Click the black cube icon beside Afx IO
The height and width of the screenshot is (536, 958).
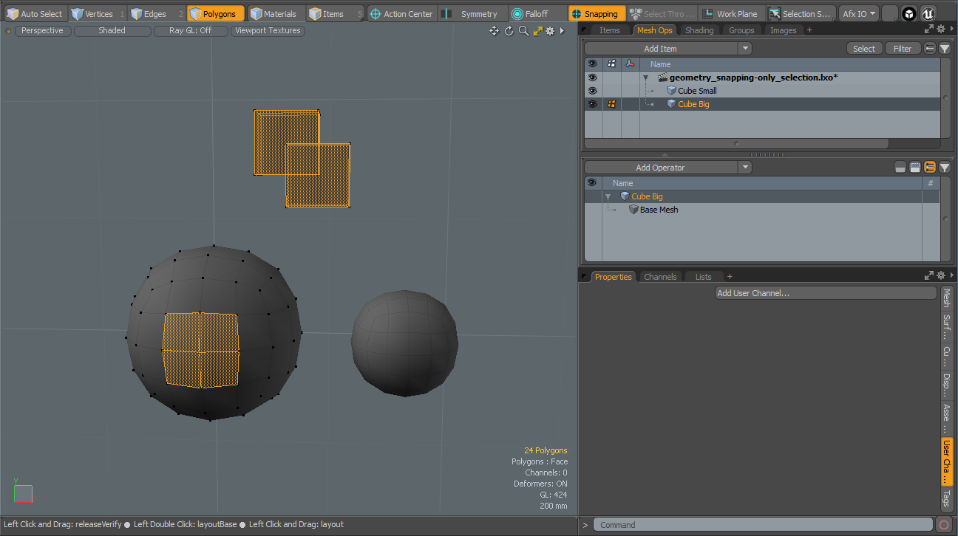click(909, 13)
